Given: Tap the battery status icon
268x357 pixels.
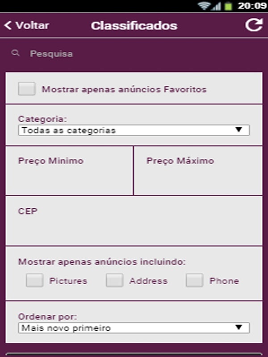Looking at the screenshot, I should coord(228,6).
